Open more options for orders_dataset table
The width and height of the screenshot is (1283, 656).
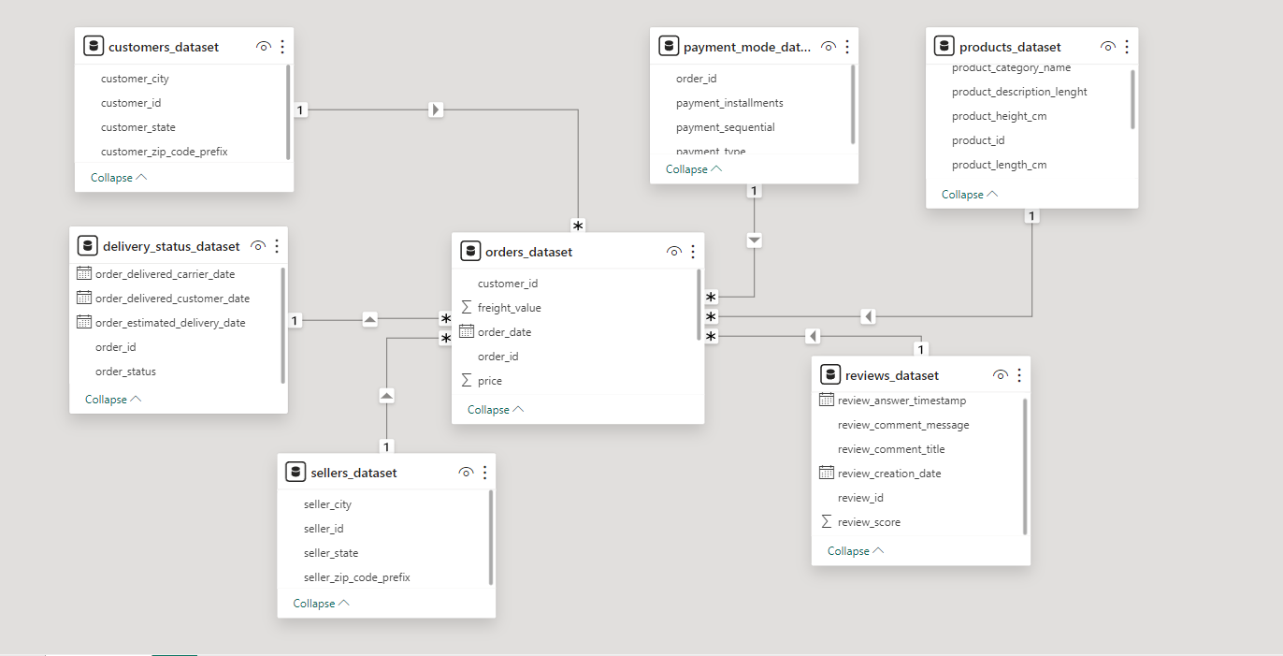click(x=693, y=252)
